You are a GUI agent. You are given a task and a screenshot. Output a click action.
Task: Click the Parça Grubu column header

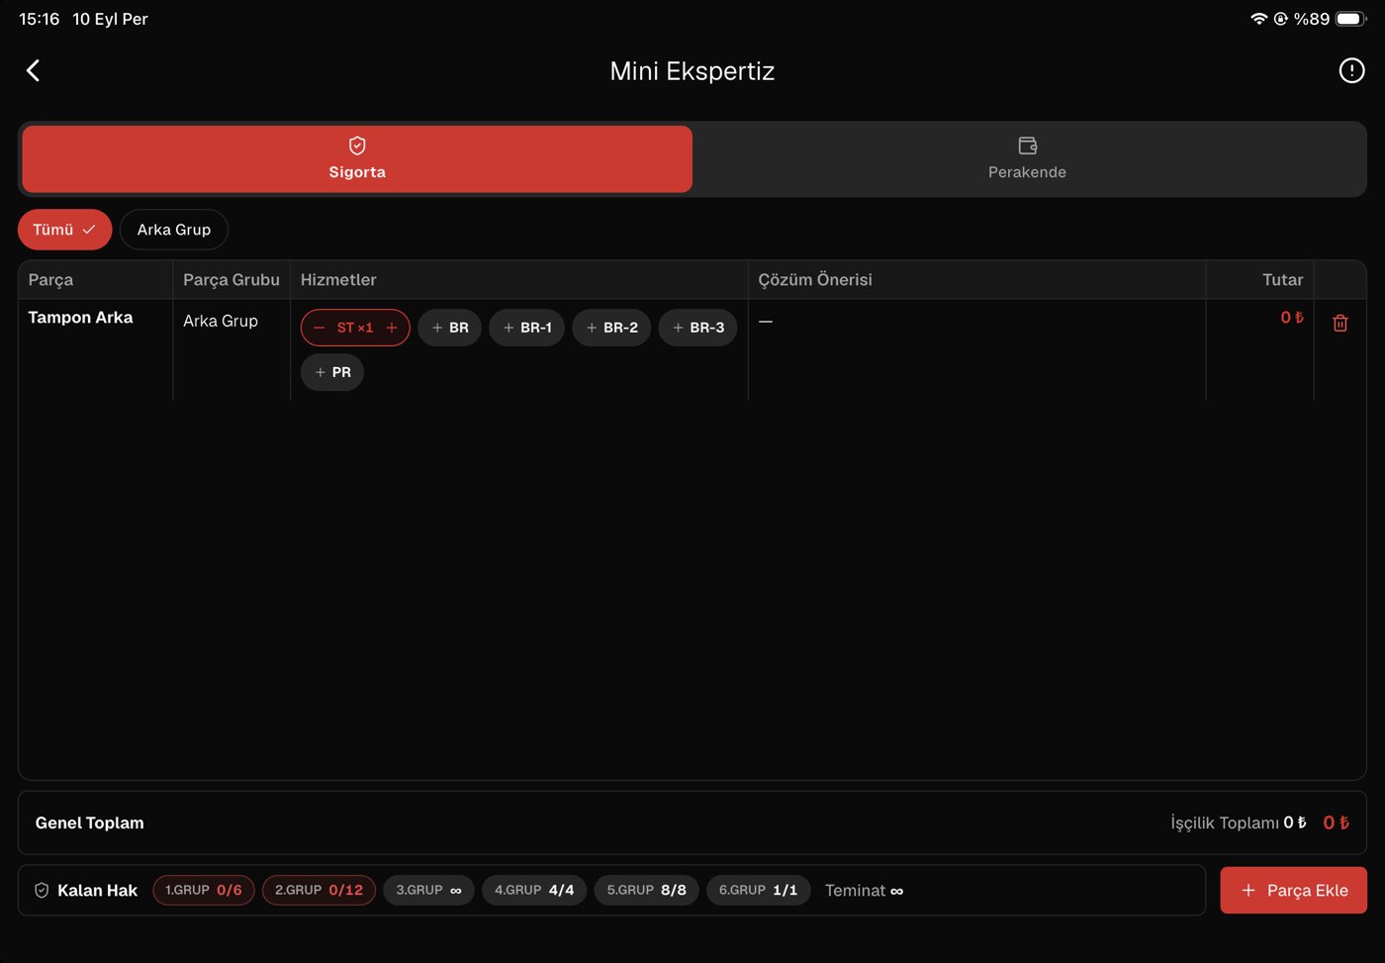(231, 280)
